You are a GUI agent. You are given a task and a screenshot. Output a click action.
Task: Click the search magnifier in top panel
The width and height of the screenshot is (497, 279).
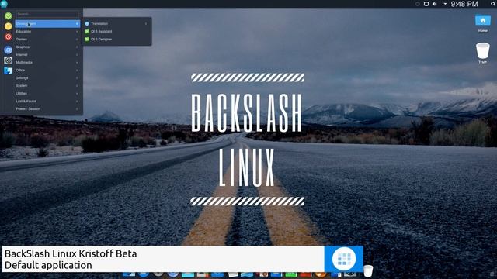493,4
